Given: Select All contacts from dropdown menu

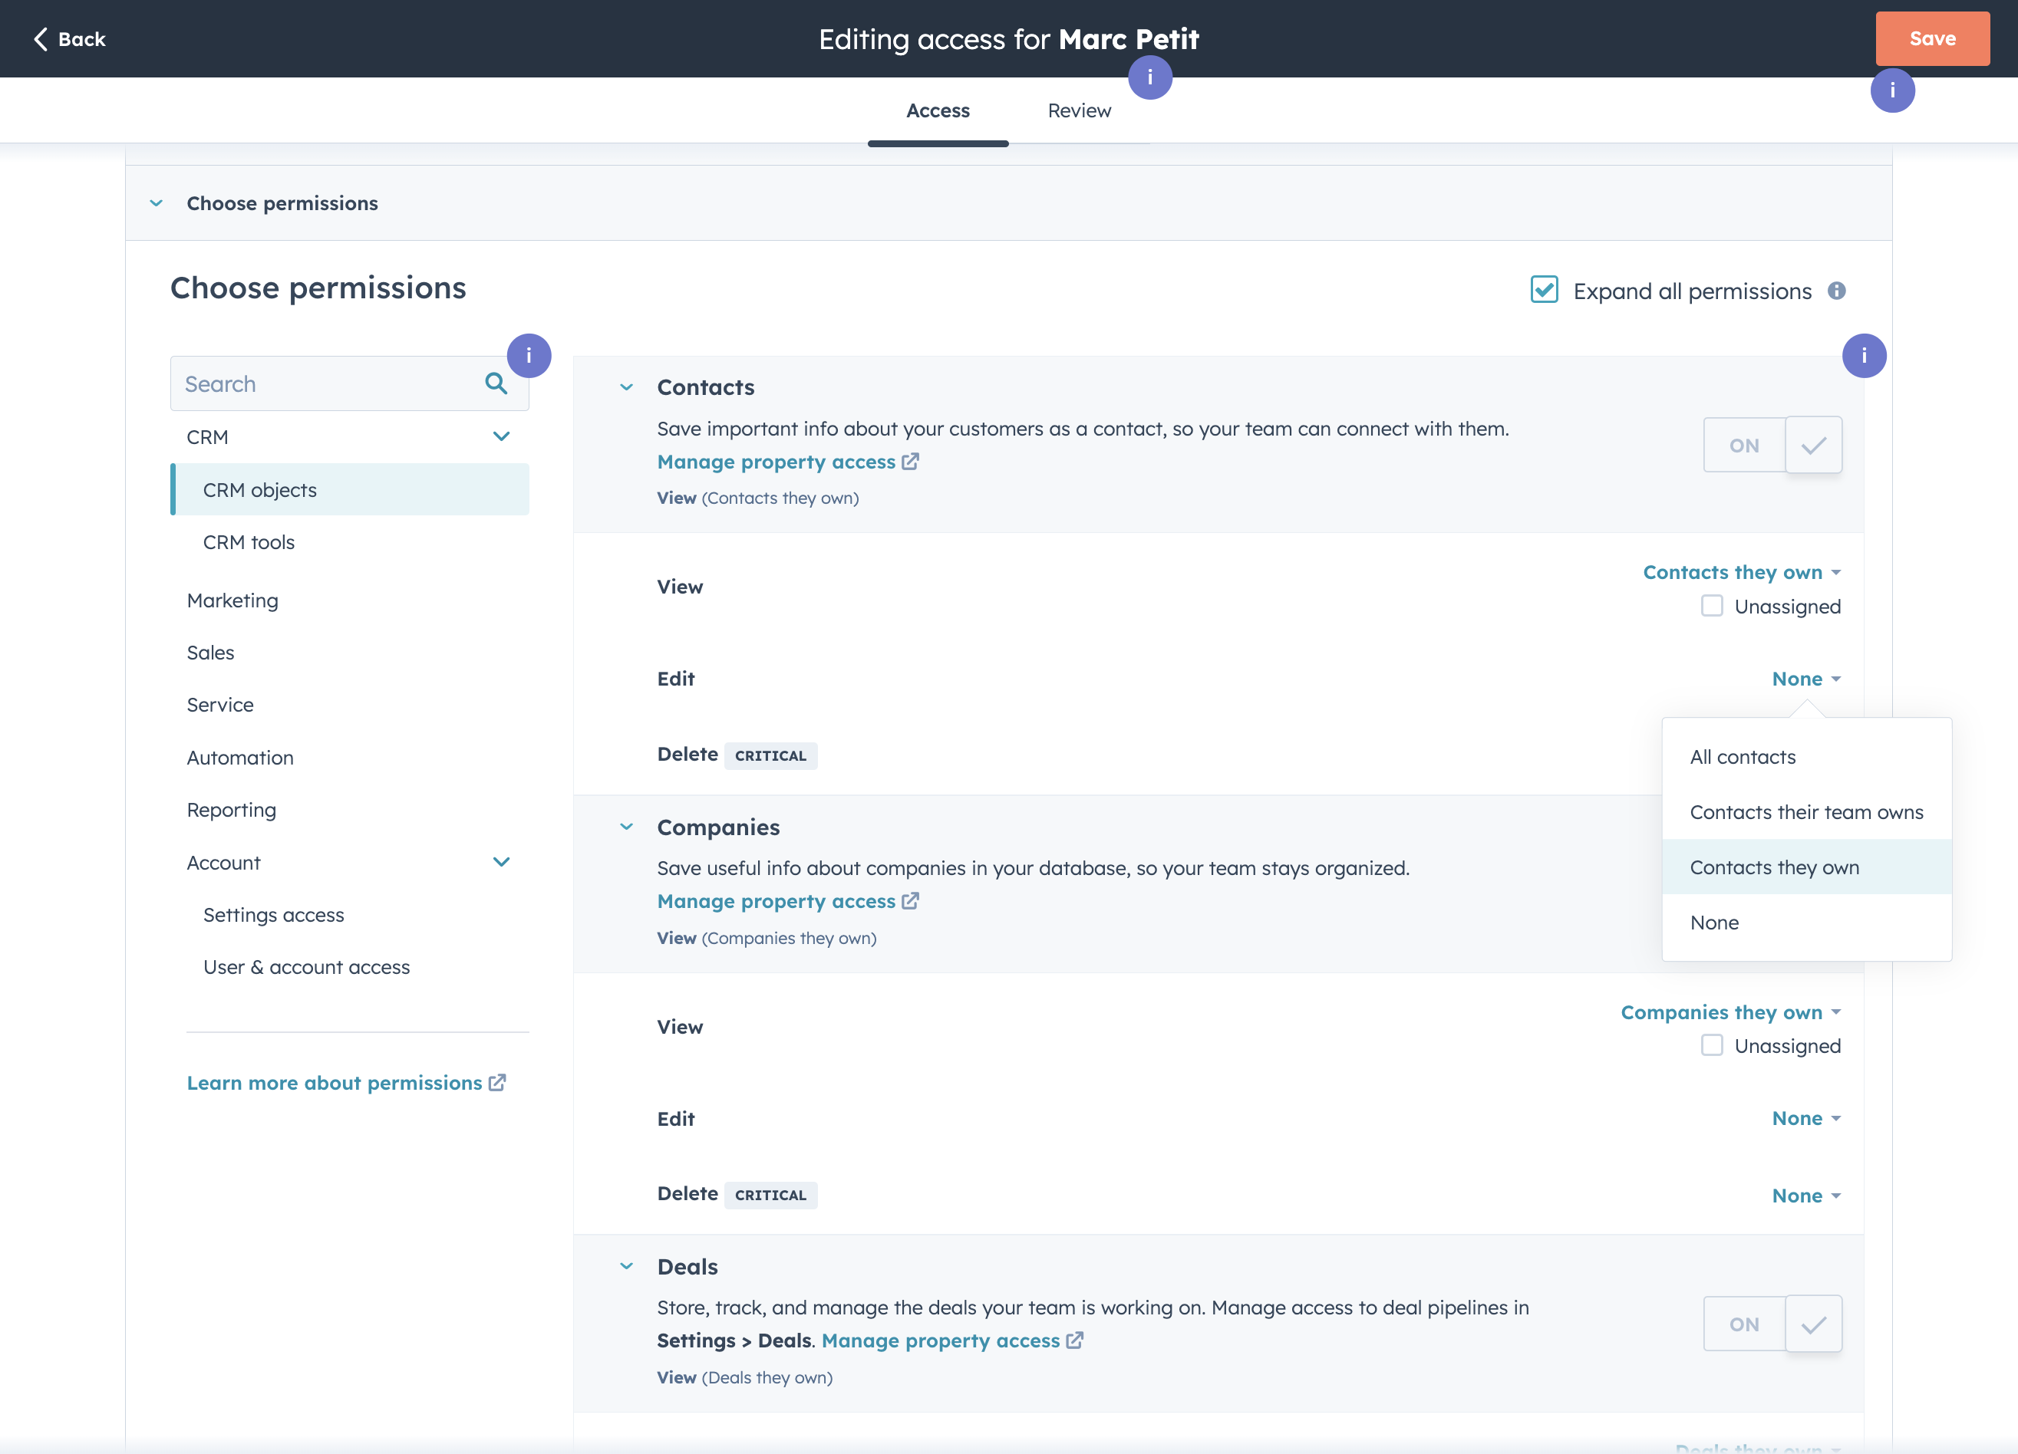Looking at the screenshot, I should (1806, 757).
